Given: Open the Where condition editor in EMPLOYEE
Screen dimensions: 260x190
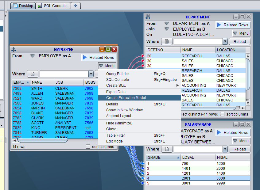Looking at the screenshot, I should 33,74.
